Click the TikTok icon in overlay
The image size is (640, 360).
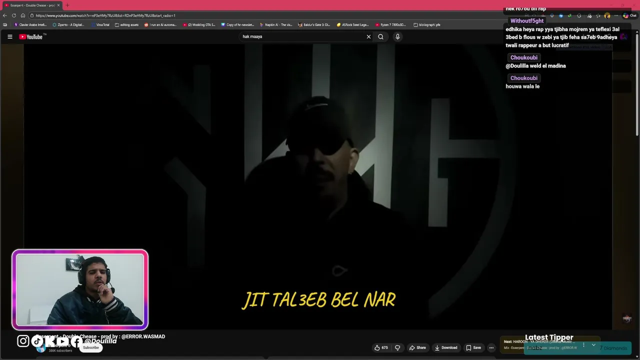pyautogui.click(x=37, y=341)
